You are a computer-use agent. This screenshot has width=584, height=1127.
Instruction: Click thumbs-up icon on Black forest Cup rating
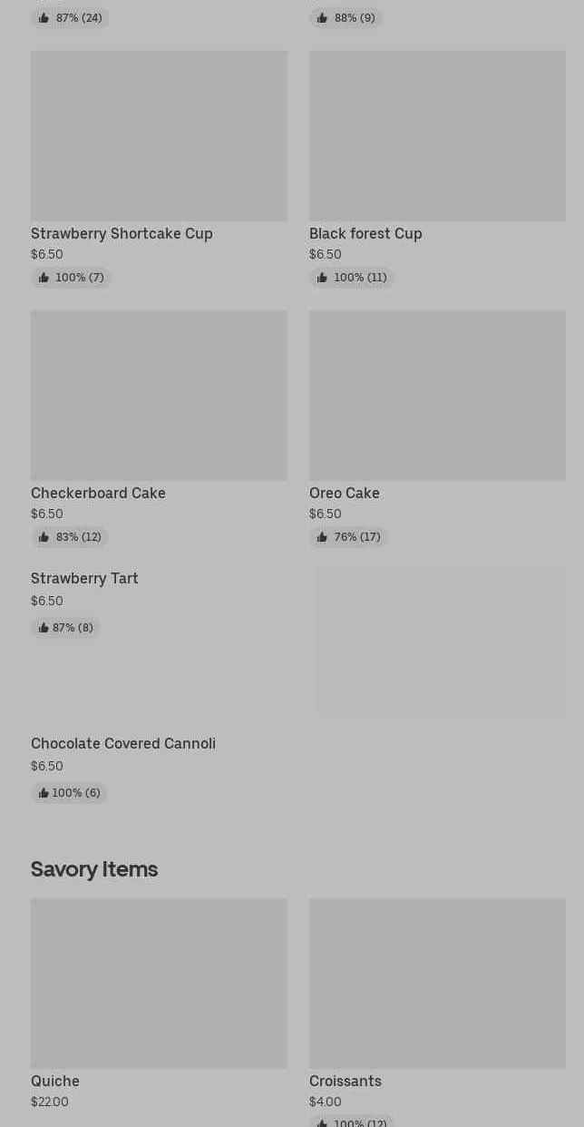[322, 278]
